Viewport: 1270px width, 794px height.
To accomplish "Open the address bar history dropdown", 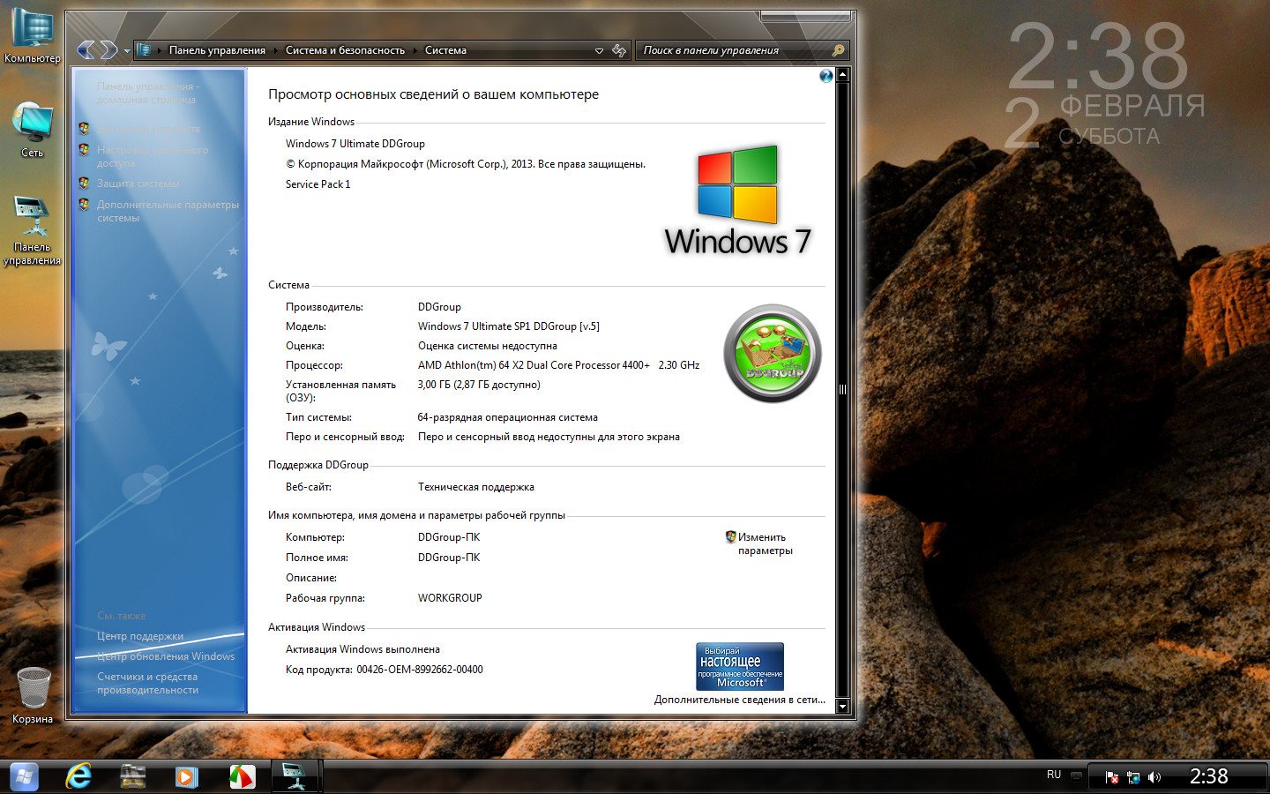I will click(x=599, y=51).
